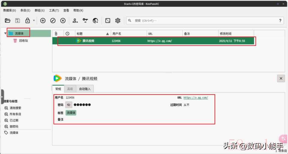
Task: Open settings with the gear icon
Action: (x=118, y=21)
